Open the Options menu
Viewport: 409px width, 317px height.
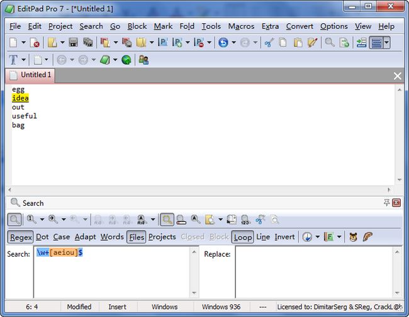tap(334, 26)
